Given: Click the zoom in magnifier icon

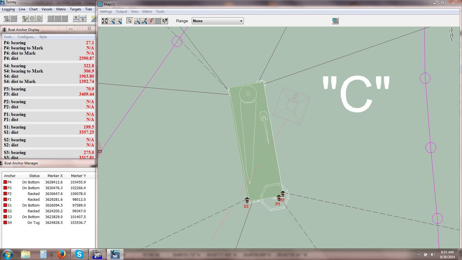Looking at the screenshot, I should 111,21.
